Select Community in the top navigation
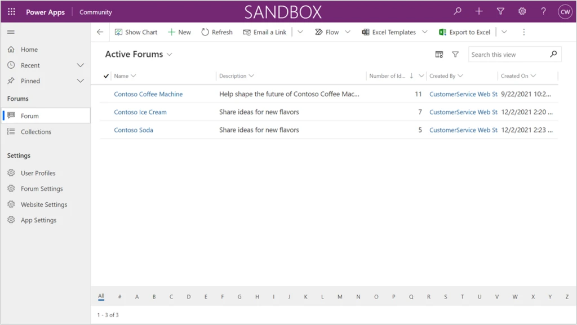Screen dimensions: 577x325 (95, 11)
